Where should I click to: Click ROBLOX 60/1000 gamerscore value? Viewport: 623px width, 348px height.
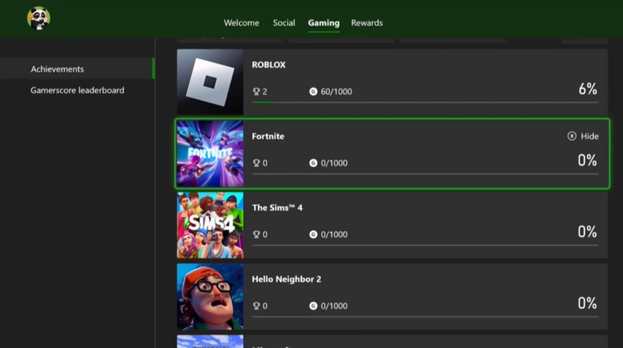coord(336,92)
